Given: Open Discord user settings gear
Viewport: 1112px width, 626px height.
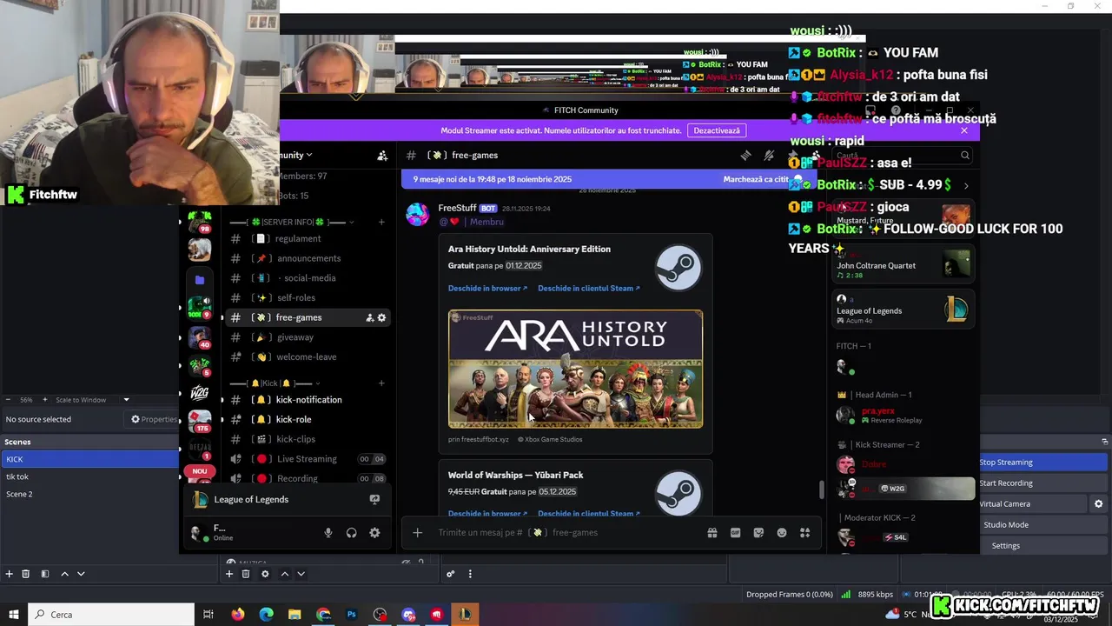Looking at the screenshot, I should [374, 533].
